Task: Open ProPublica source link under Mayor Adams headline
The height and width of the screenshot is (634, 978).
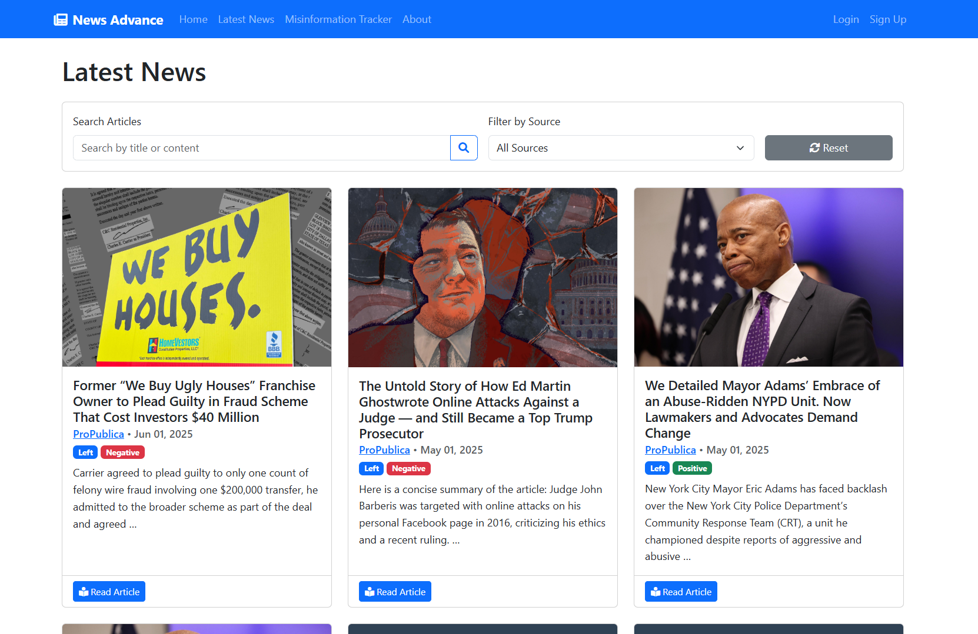Action: click(x=670, y=450)
